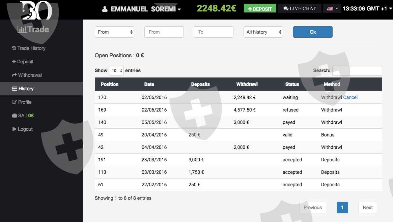Viewport: 393px width, 222px height.
Task: Click the date 04/04/2016
Action: [154, 148]
